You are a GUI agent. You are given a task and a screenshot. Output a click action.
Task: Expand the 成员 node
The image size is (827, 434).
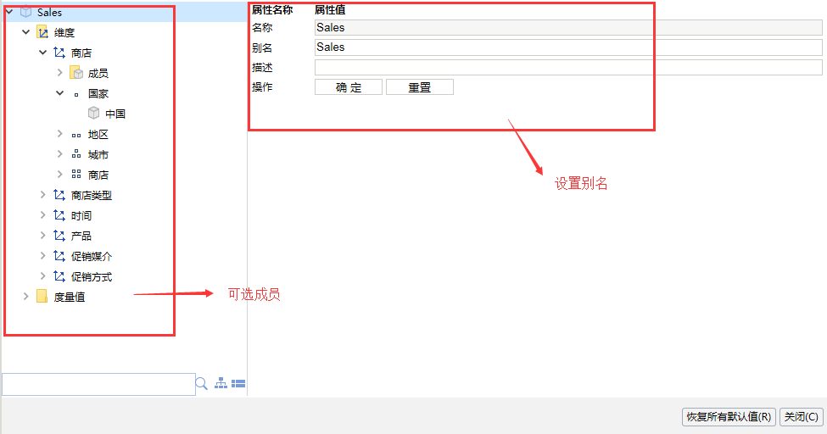coord(59,73)
